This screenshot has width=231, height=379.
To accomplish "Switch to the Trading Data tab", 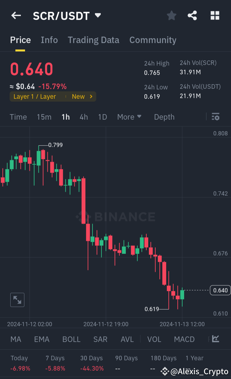I will point(93,40).
